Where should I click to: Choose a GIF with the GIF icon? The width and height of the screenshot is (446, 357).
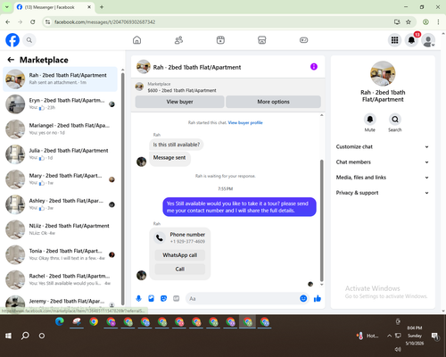tap(177, 298)
